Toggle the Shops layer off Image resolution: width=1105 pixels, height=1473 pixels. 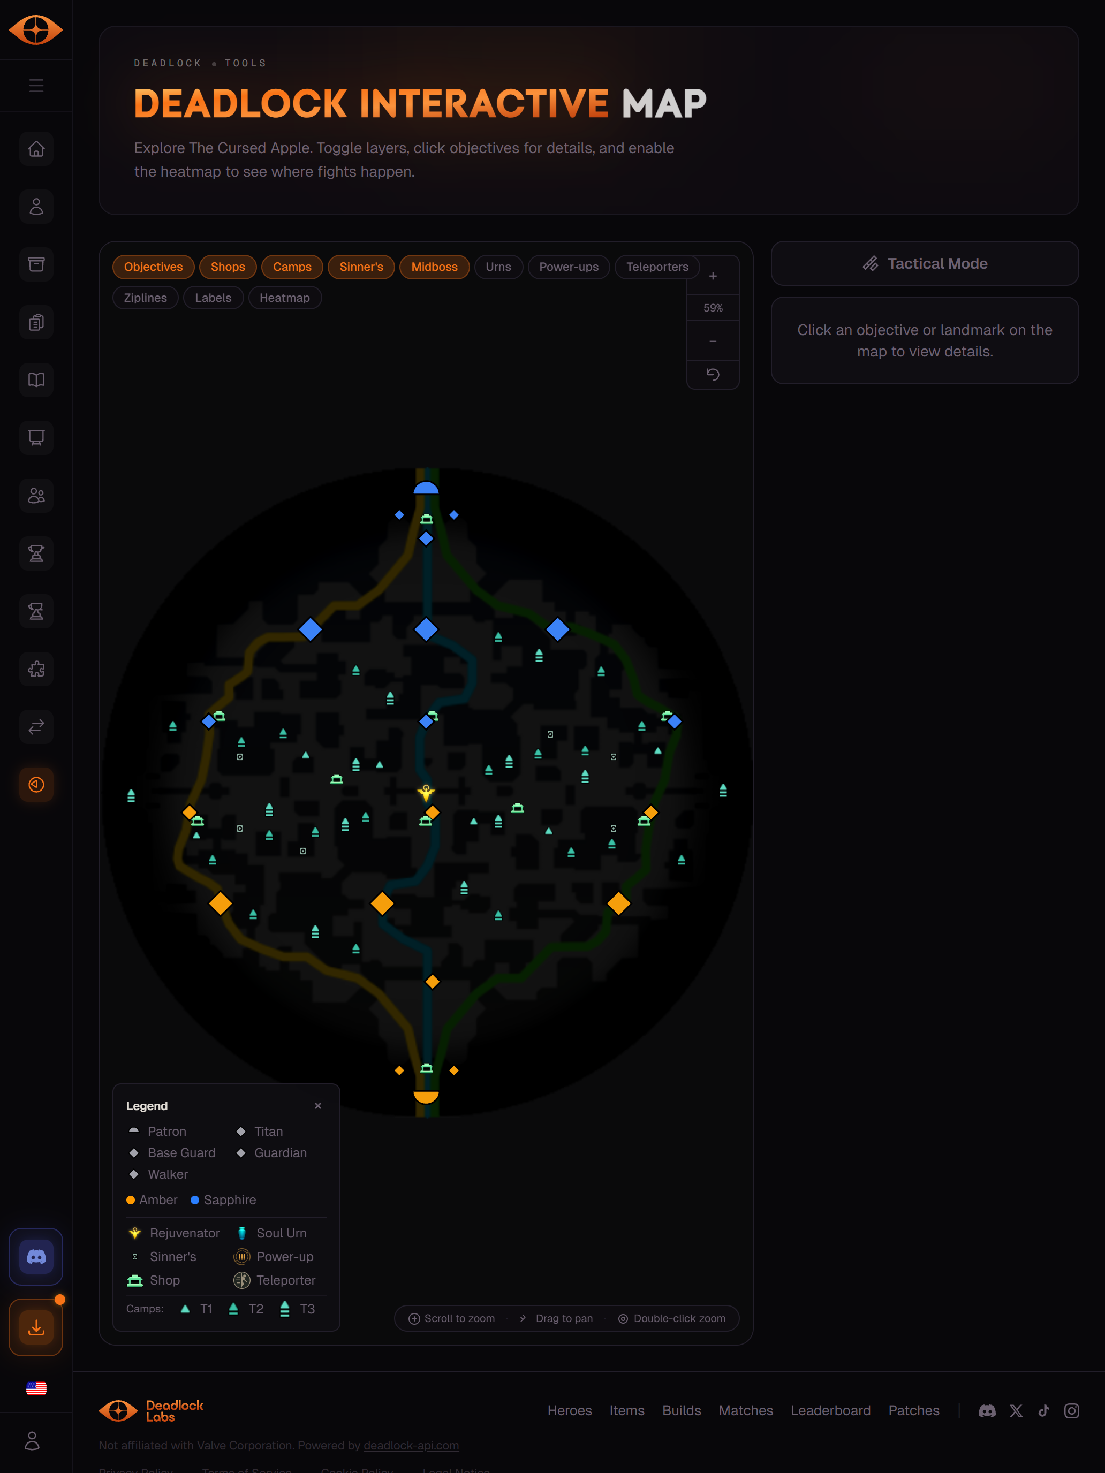[228, 267]
